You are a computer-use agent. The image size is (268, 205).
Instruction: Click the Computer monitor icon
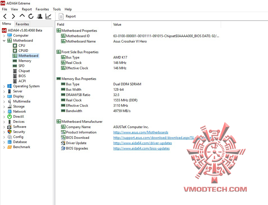(x=10, y=35)
